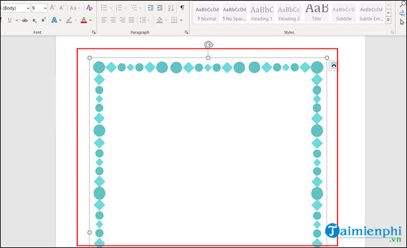Click the Find magnifier icon
This screenshot has height=248, width=407.
point(402,4)
